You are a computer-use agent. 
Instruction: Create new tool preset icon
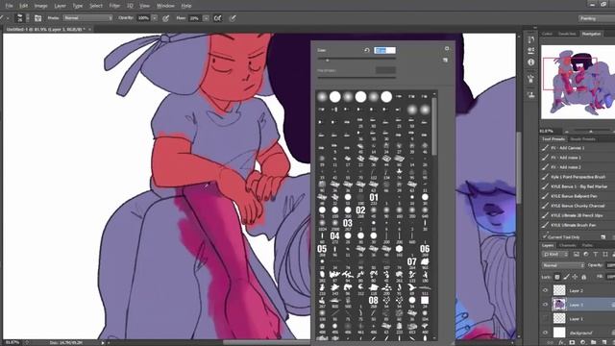click(603, 237)
